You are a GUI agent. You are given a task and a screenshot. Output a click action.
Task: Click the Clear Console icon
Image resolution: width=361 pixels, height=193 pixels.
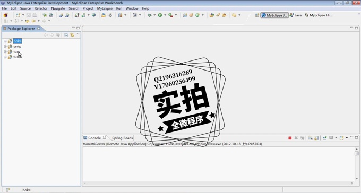click(311, 138)
